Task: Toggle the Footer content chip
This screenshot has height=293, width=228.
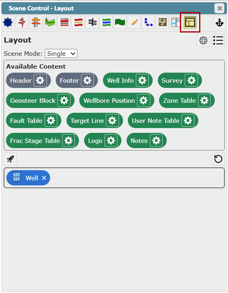Action: tap(69, 80)
